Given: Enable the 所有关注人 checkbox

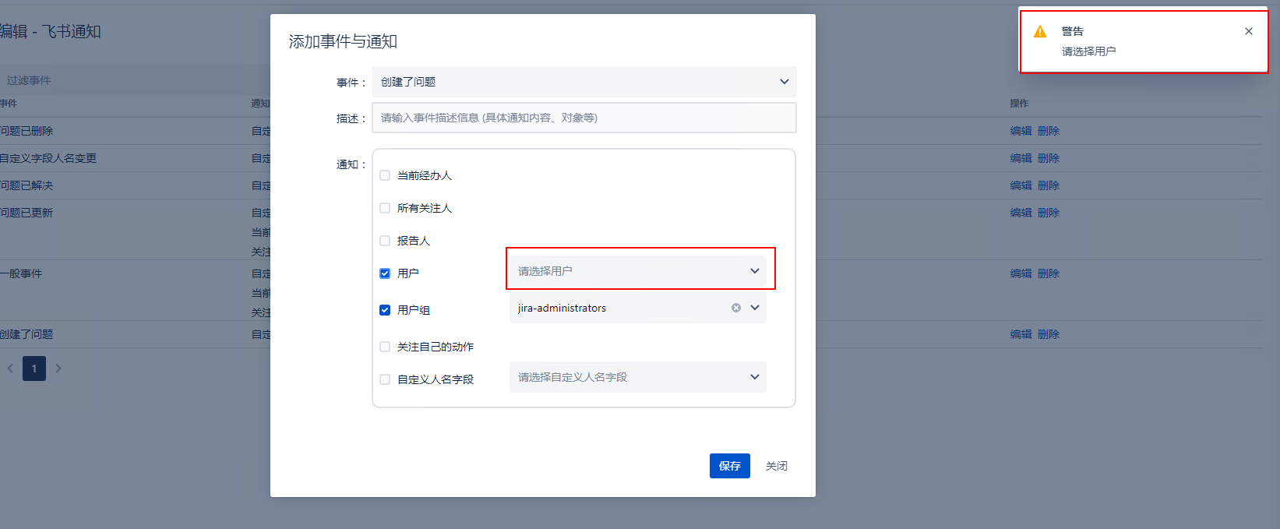Looking at the screenshot, I should click(385, 208).
